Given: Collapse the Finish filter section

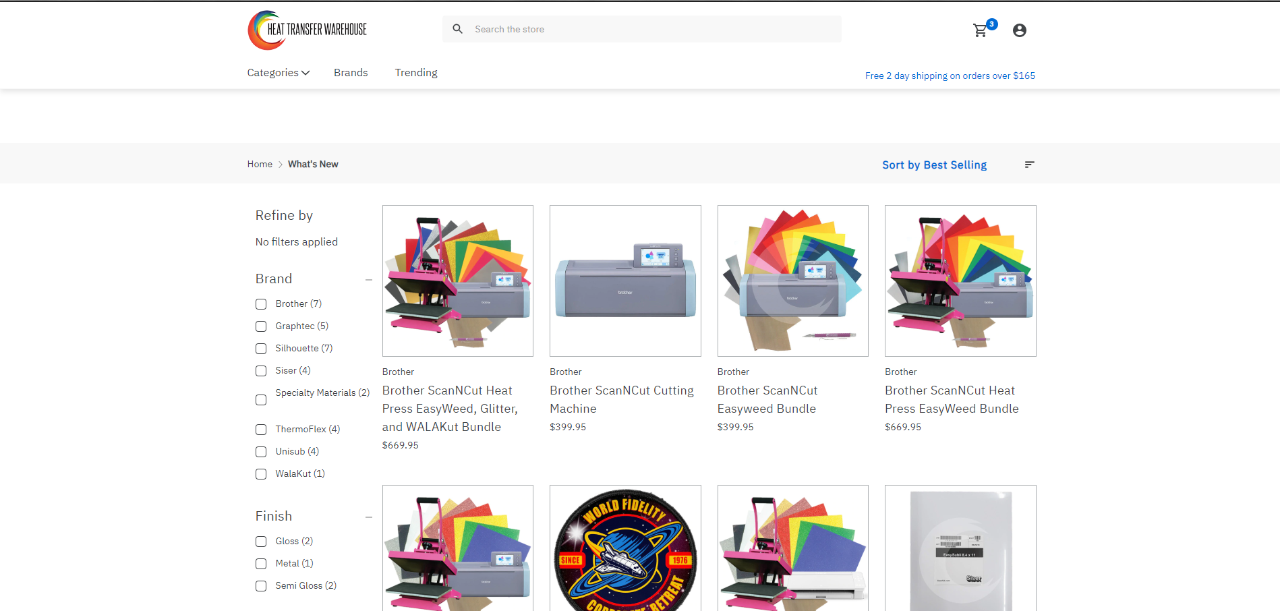Looking at the screenshot, I should [x=369, y=517].
